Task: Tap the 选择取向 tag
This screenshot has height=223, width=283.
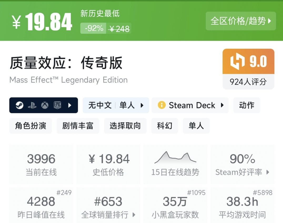Action: point(125,126)
